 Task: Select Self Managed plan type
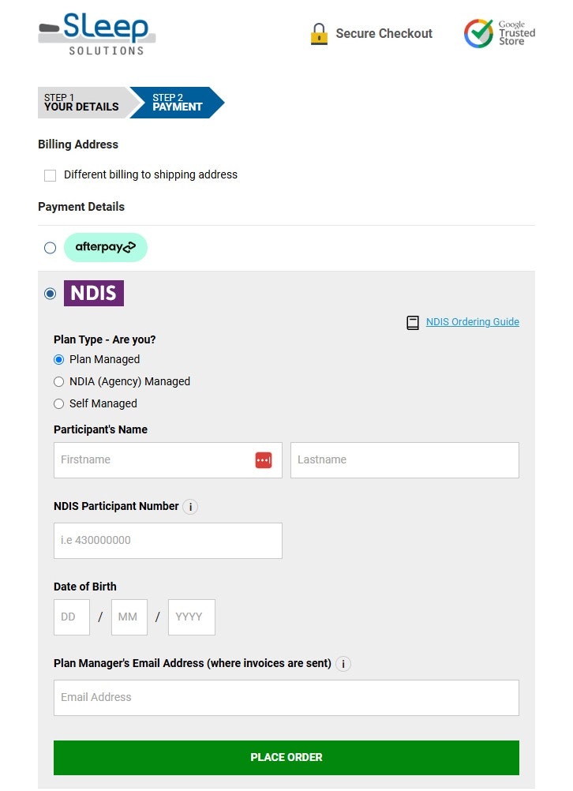tap(59, 404)
